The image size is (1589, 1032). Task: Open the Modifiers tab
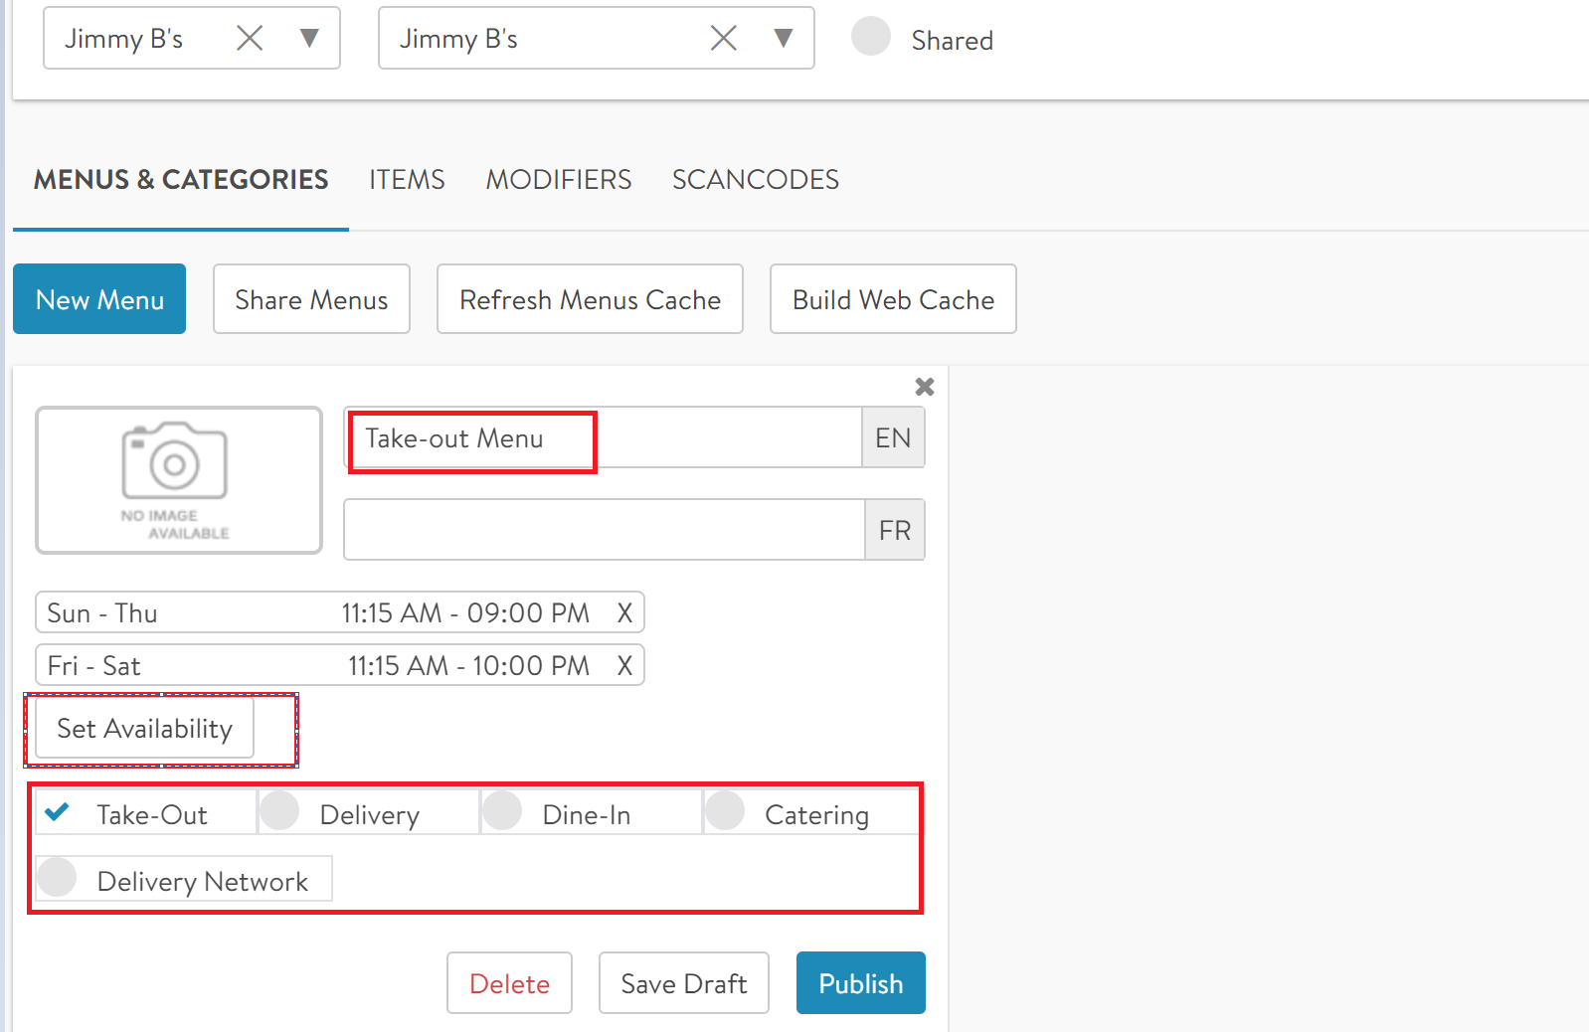click(x=558, y=180)
